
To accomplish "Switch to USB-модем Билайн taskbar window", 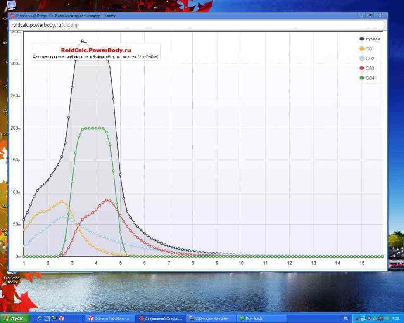I will click(x=211, y=318).
